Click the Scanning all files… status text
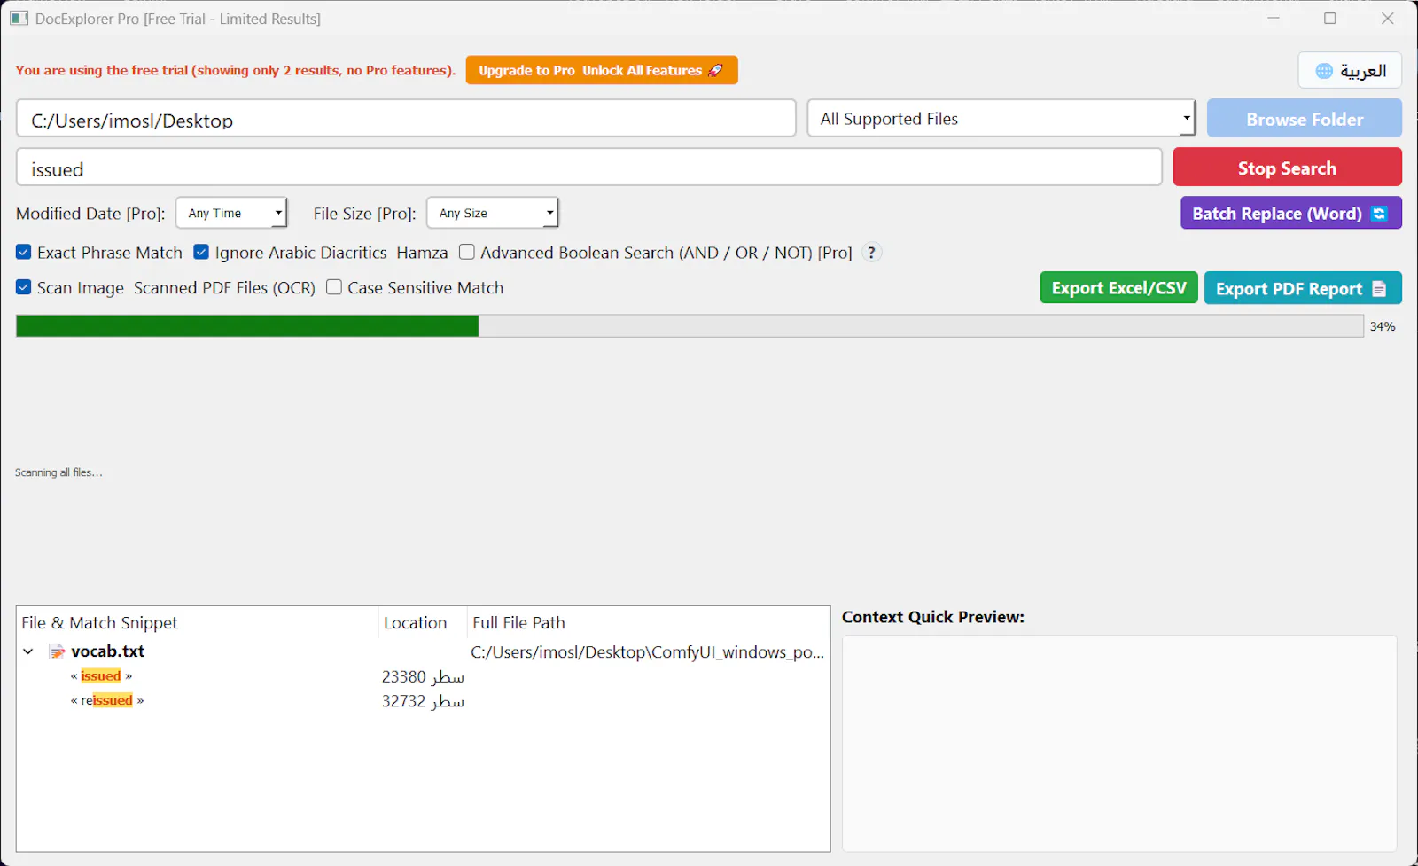Screen dimensions: 1418x866 [x=58, y=472]
